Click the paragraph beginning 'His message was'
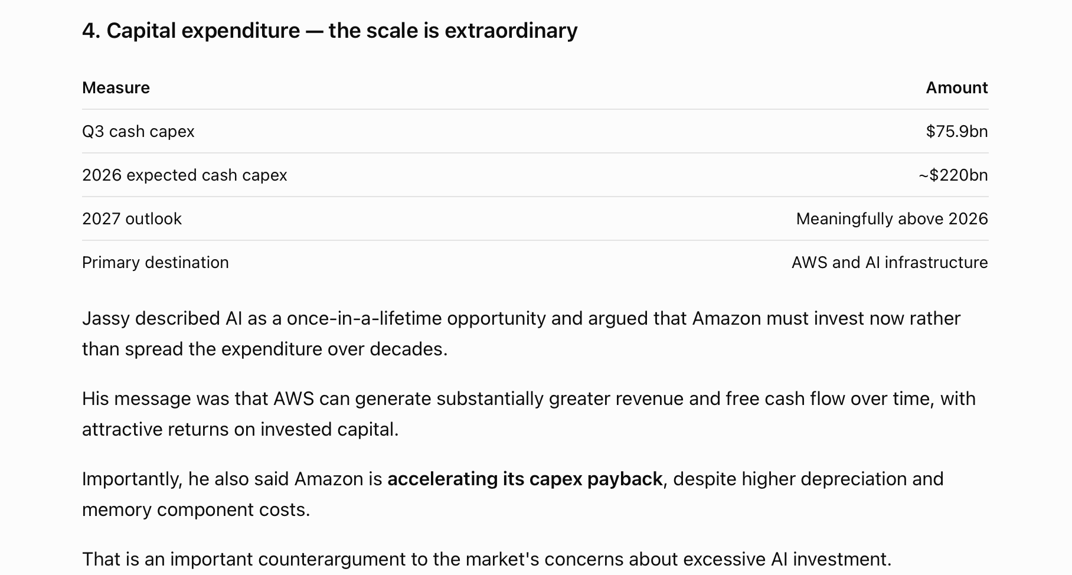Image resolution: width=1072 pixels, height=575 pixels. [x=529, y=414]
